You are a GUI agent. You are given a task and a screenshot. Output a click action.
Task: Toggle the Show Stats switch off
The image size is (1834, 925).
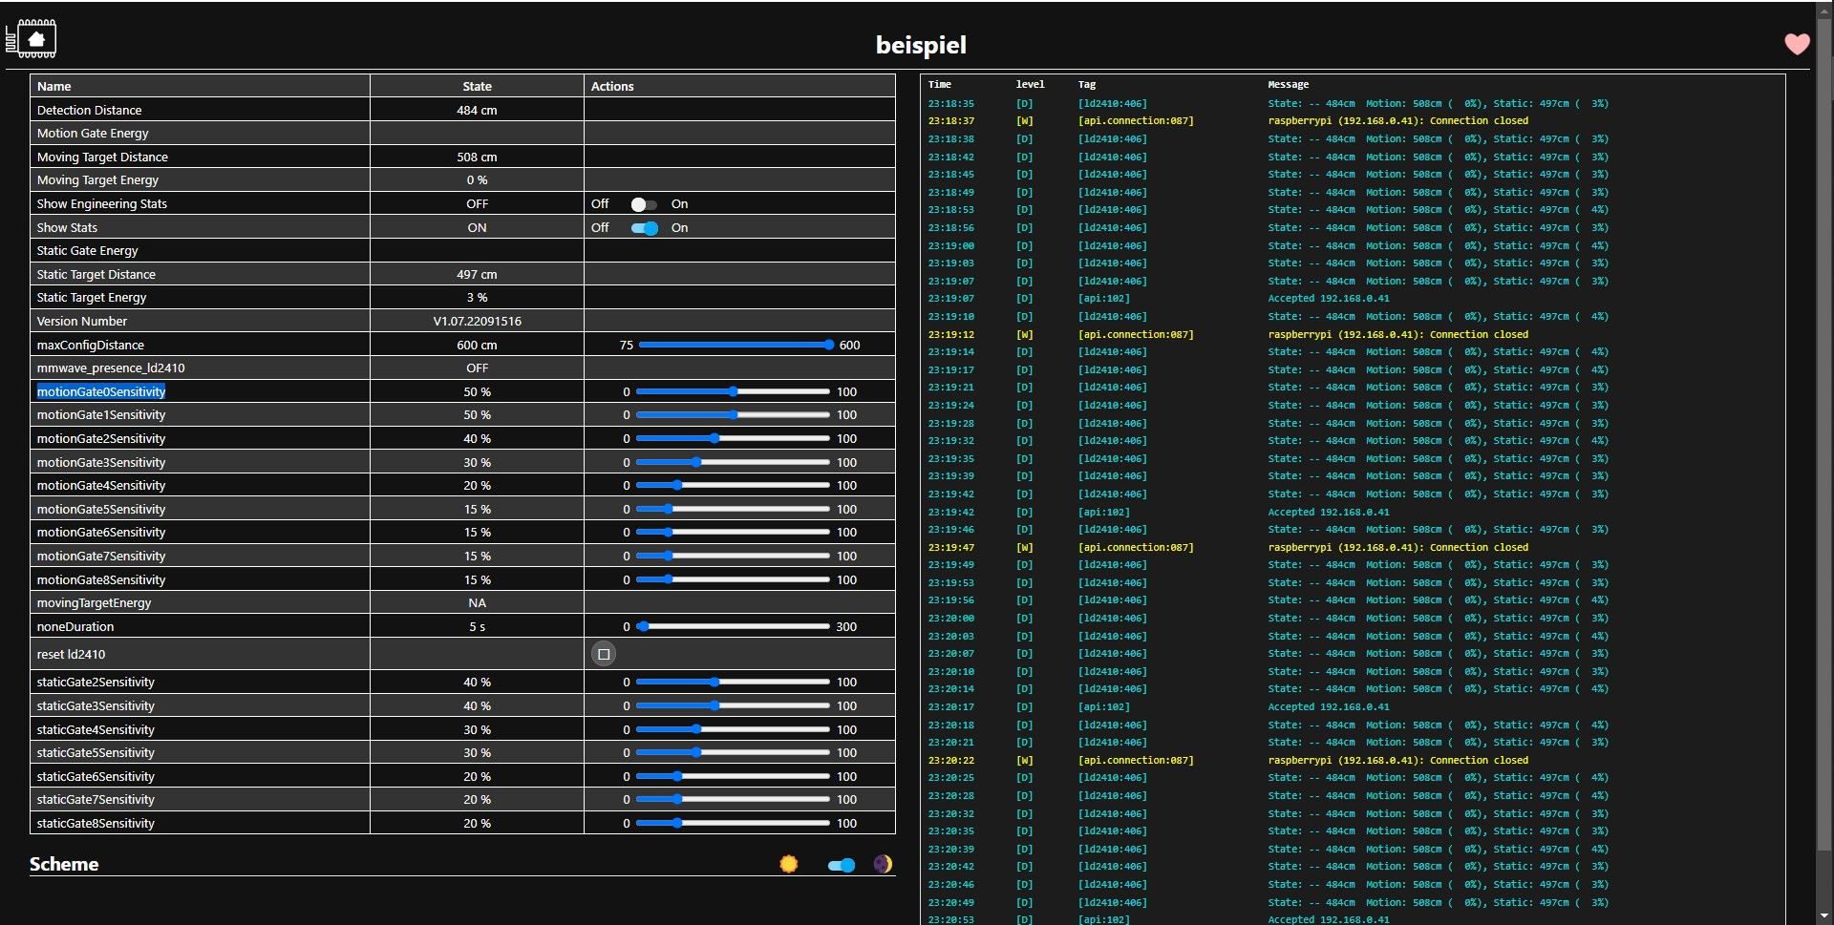(644, 228)
